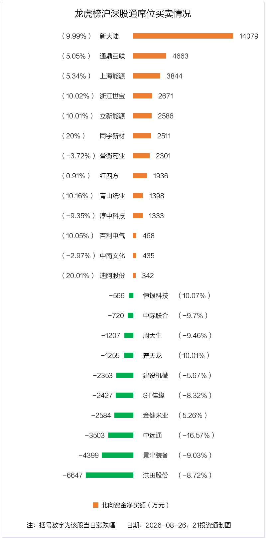Click the small green bar for 恒银科技
266x539 pixels.
(131, 295)
